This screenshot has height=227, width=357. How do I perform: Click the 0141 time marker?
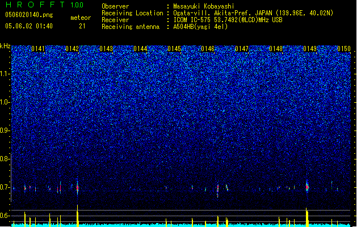pos(38,49)
